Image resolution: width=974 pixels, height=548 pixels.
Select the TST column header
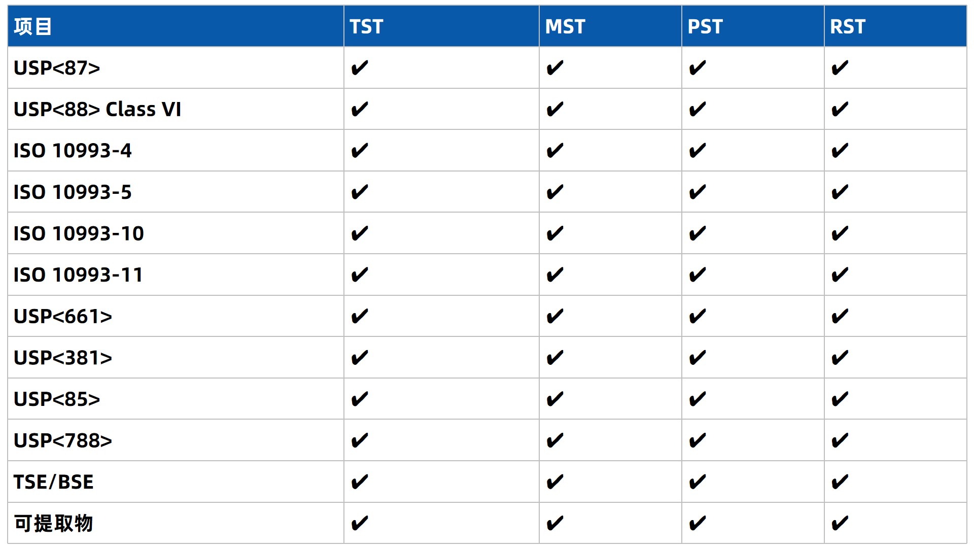pyautogui.click(x=366, y=26)
